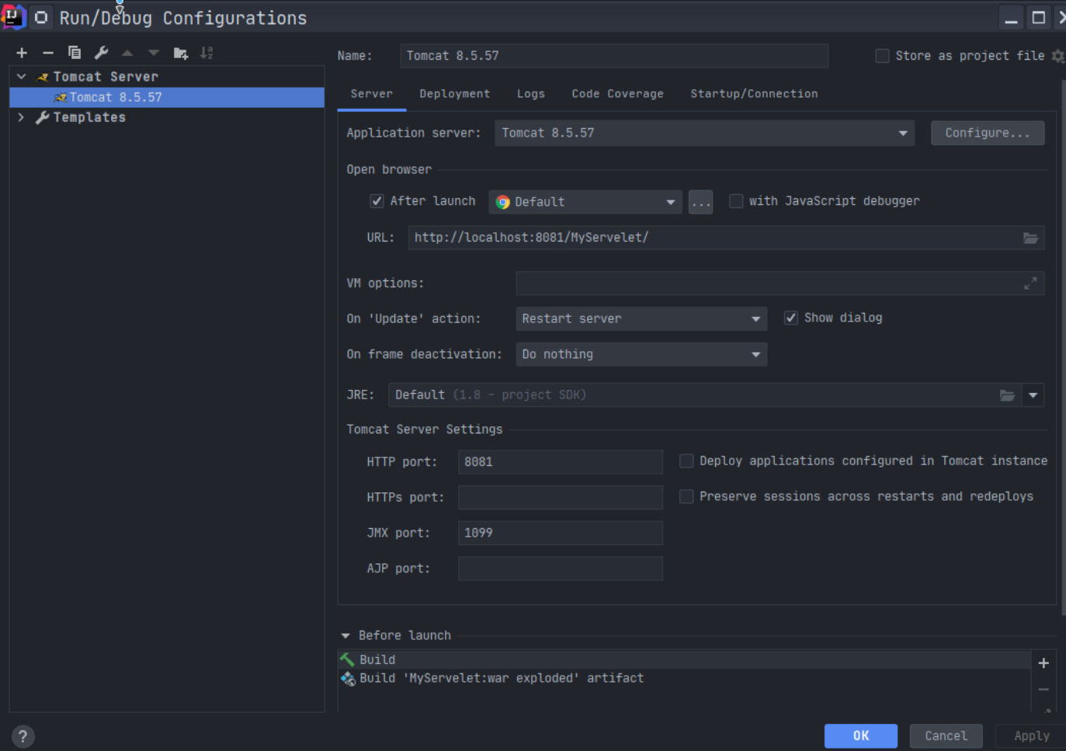Collapse the Before launch section

pyautogui.click(x=345, y=635)
